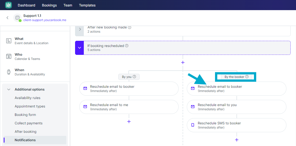Open Booking form option

(25, 115)
